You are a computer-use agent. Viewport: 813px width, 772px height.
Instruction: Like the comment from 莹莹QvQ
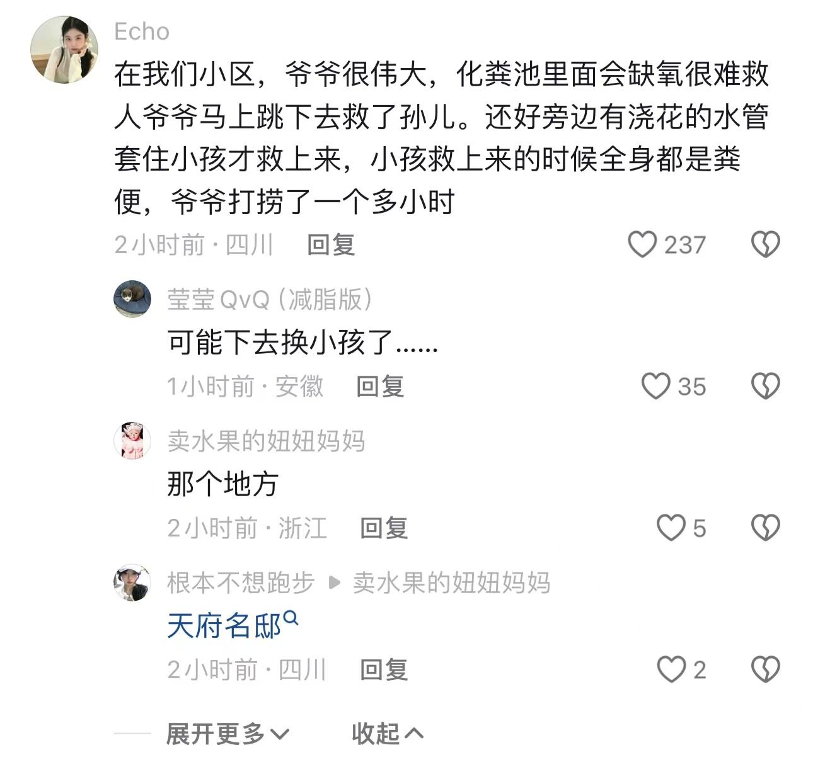pos(655,386)
